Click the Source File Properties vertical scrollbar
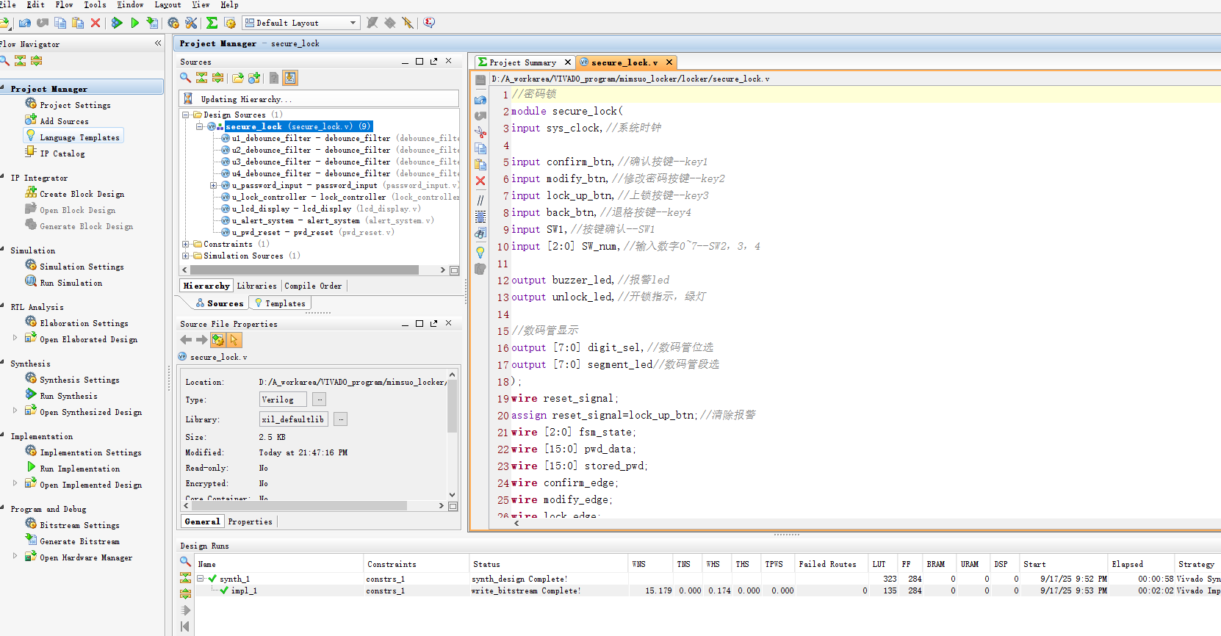 point(452,406)
